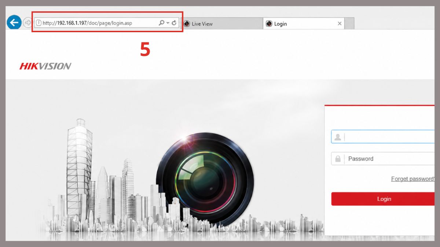The height and width of the screenshot is (247, 440).
Task: Click the red Login button
Action: pos(383,199)
